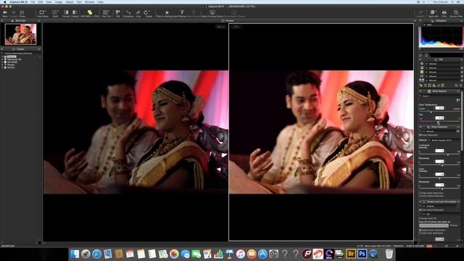Viewport: 464px width, 261px height.
Task: Enable Edge Noise Reduction checkbox
Action: (x=420, y=193)
